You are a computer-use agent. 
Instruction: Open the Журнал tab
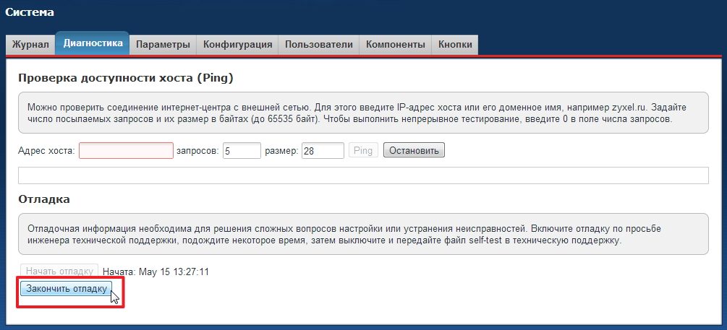coord(30,45)
